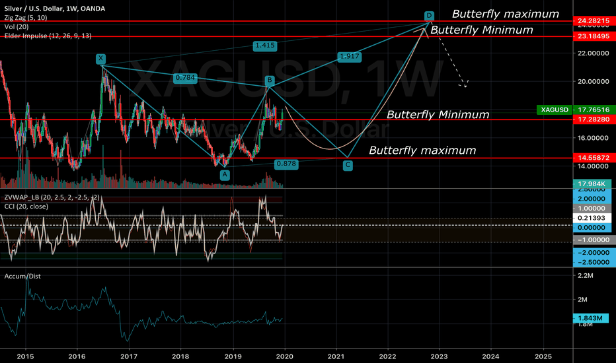This screenshot has width=616, height=363.
Task: Click the 1.843M Accum/Dist value tag
Action: point(590,318)
